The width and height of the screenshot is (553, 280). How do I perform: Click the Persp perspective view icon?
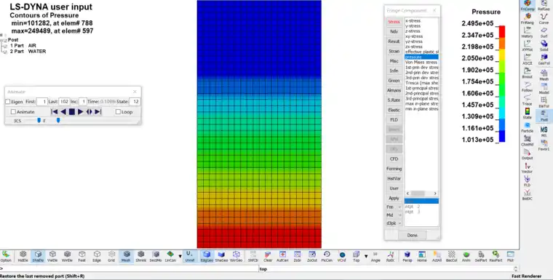pyautogui.click(x=407, y=257)
